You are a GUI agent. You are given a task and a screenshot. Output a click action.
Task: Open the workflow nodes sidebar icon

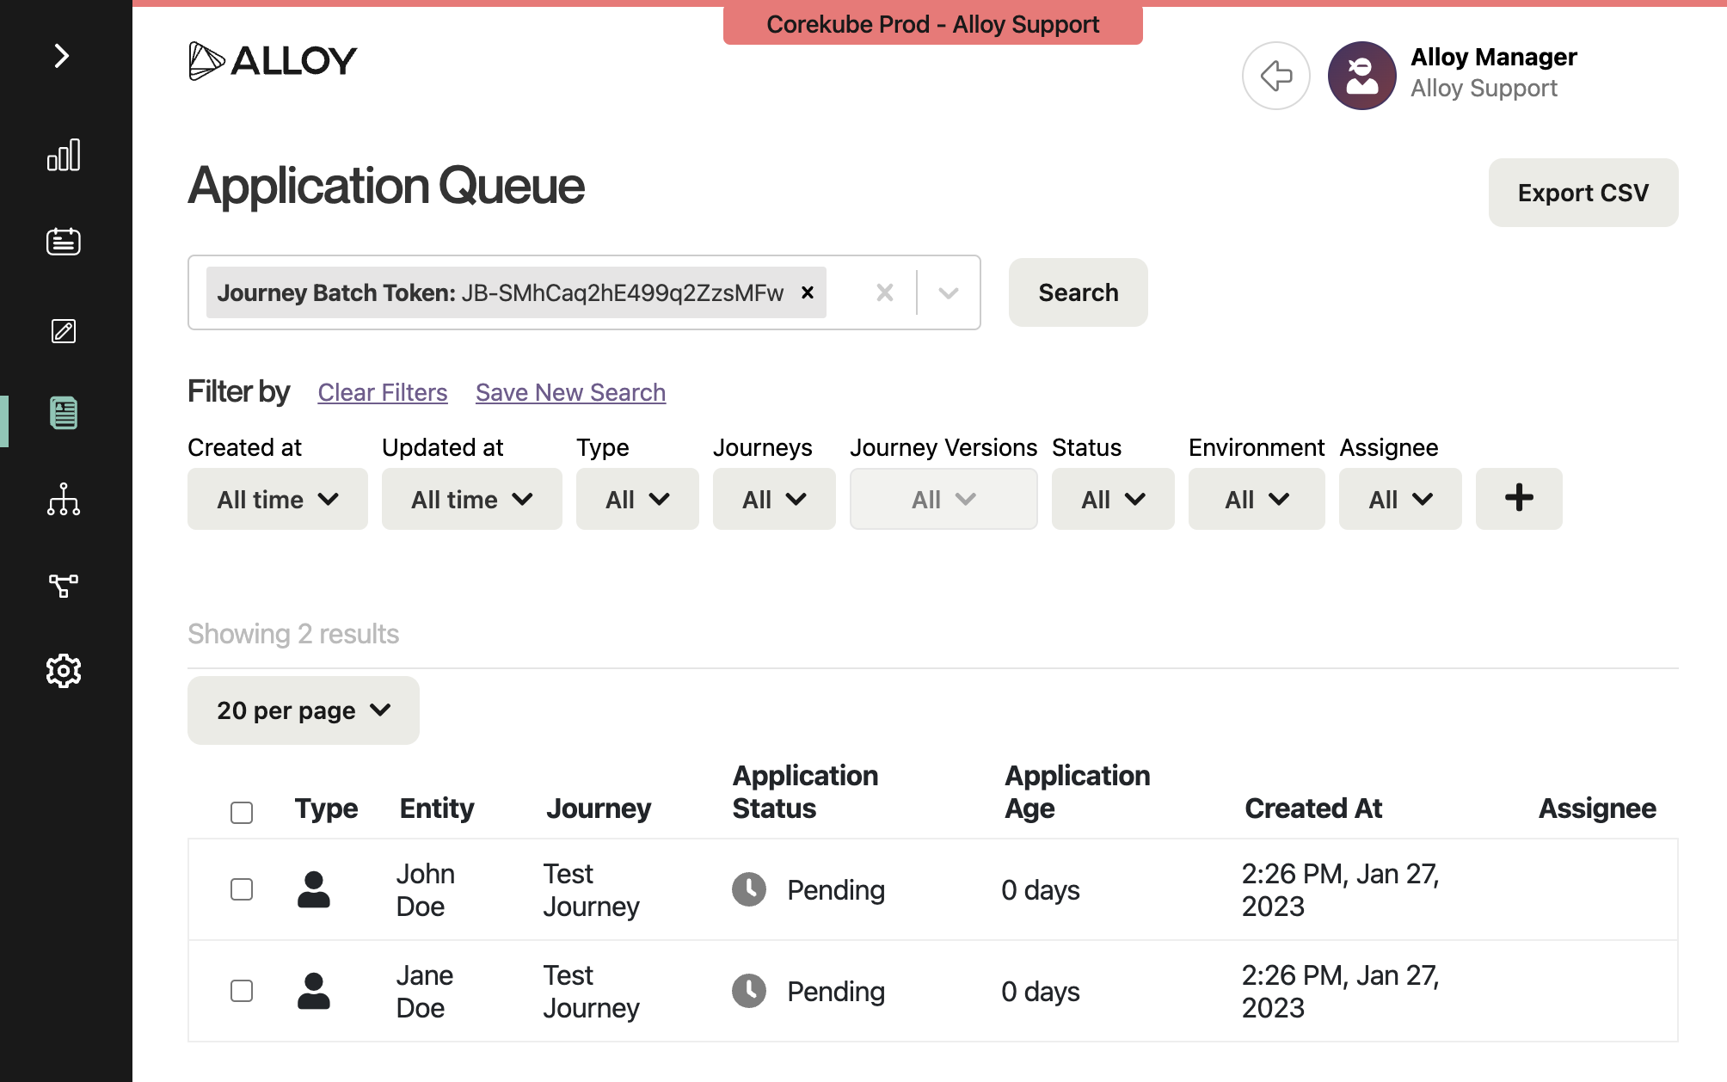point(64,586)
